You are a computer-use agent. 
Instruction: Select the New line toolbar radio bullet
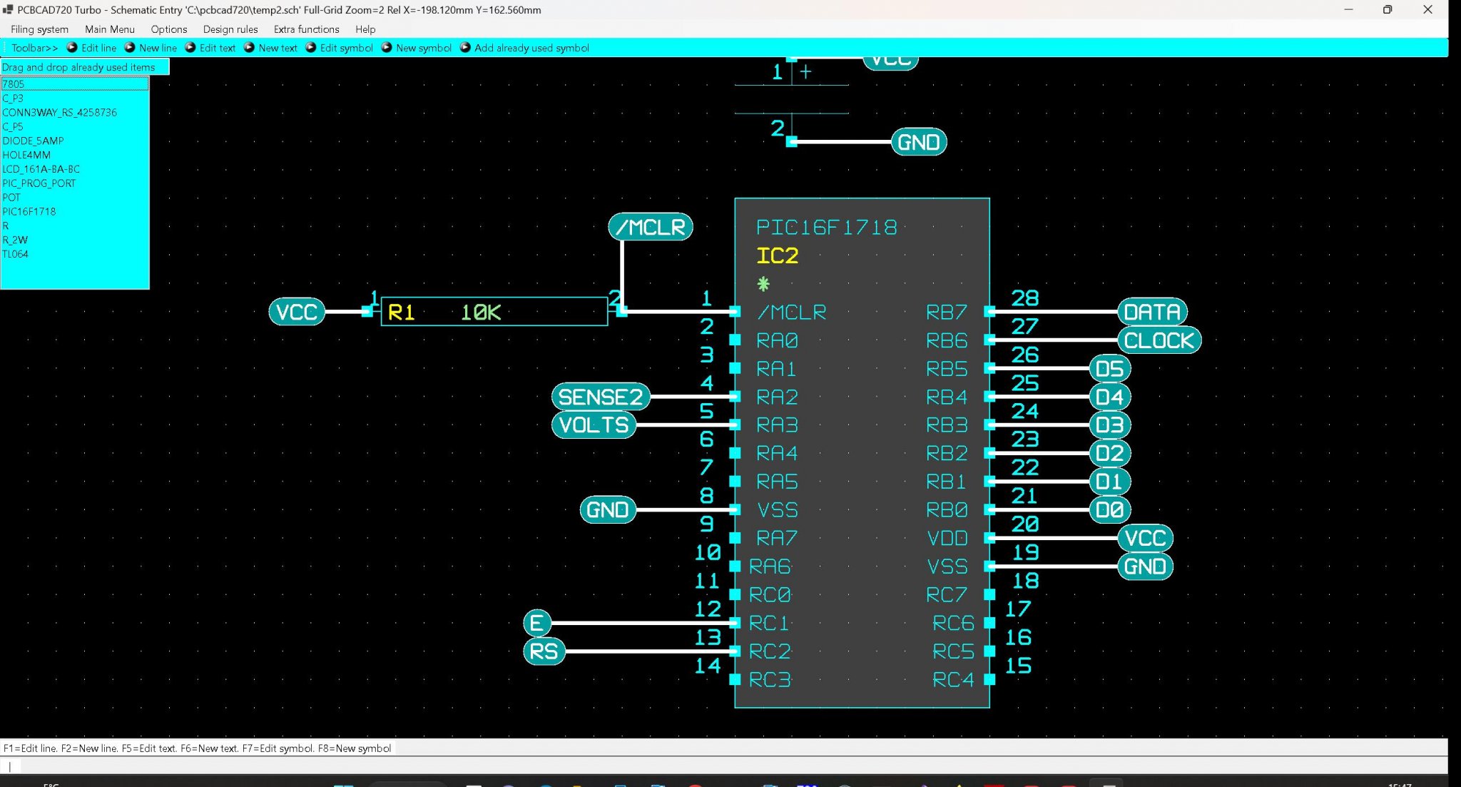click(x=130, y=48)
